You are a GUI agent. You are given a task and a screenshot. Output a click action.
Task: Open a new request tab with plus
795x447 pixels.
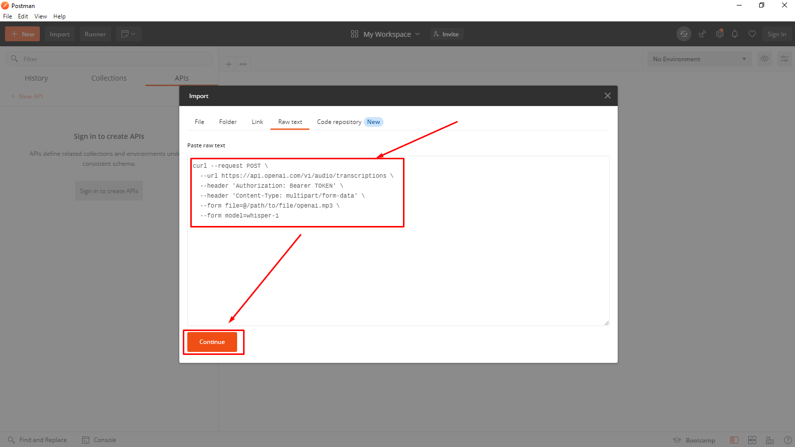point(229,64)
